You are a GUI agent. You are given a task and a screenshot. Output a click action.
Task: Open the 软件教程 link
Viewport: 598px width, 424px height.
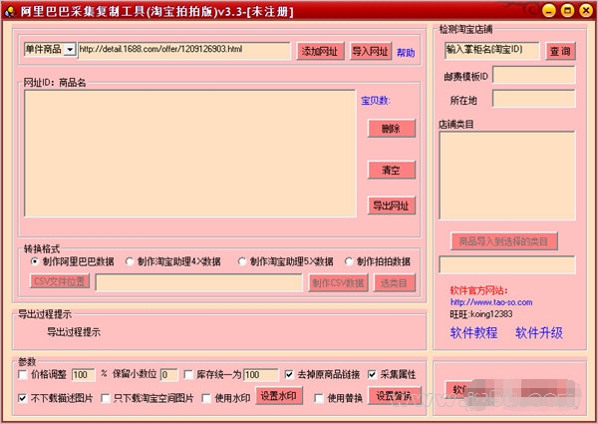(x=473, y=333)
